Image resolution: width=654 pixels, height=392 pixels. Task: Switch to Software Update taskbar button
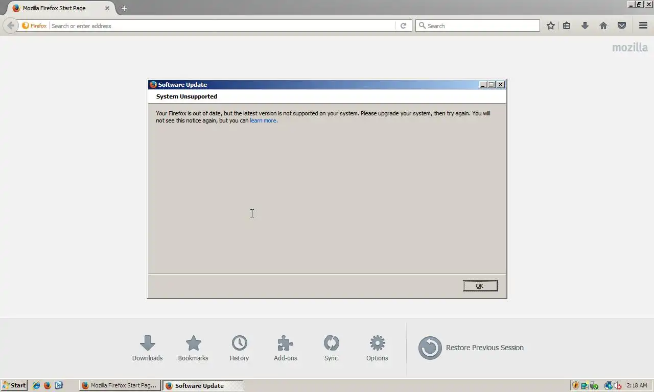[x=203, y=385]
